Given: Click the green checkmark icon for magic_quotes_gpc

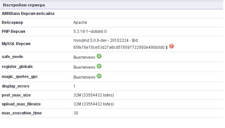Looking at the screenshot, I should tap(99, 76).
